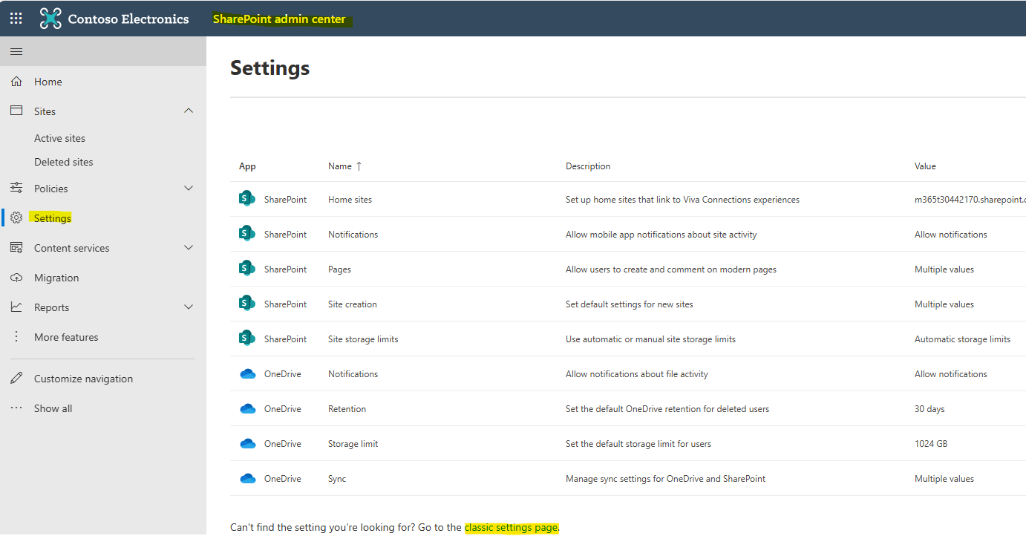Click Show all in navigation
Viewport: 1026px width, 536px height.
[x=53, y=408]
